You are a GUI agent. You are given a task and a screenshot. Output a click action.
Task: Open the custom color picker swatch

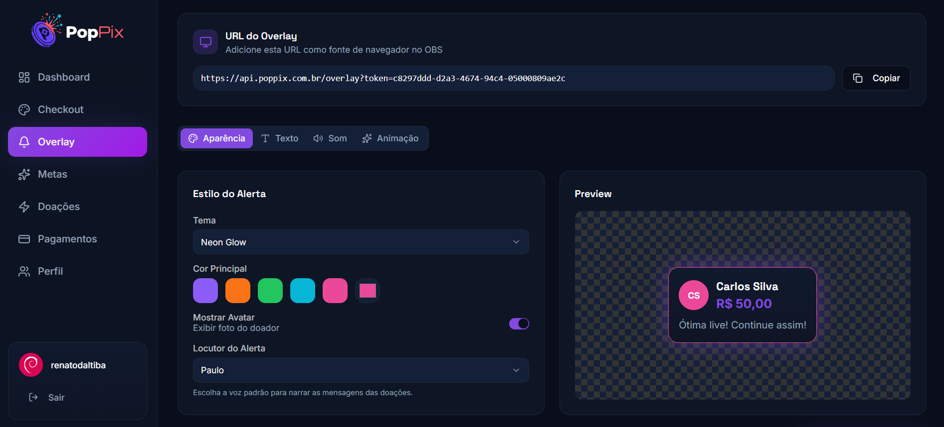[368, 291]
